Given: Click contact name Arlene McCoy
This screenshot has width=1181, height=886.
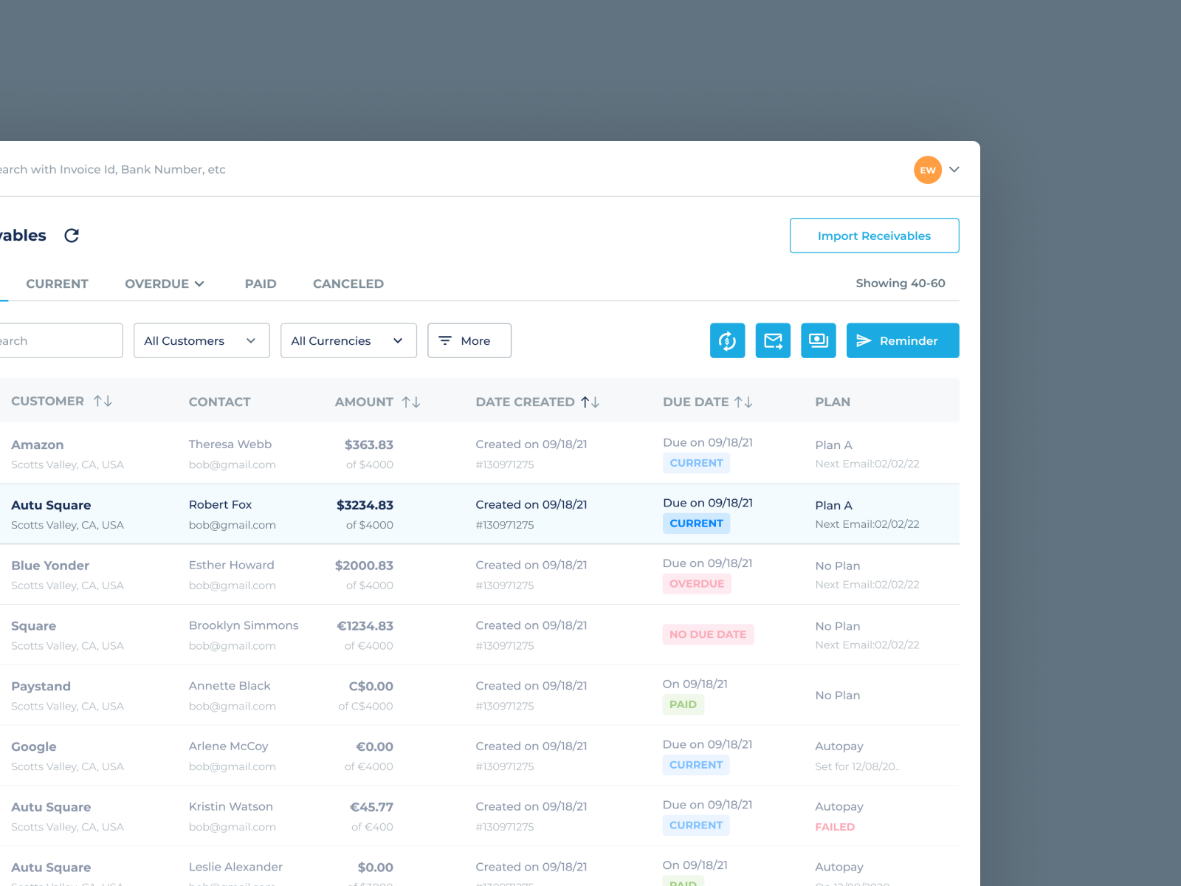Looking at the screenshot, I should (x=229, y=746).
